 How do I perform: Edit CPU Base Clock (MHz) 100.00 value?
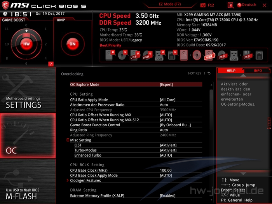(x=136, y=170)
